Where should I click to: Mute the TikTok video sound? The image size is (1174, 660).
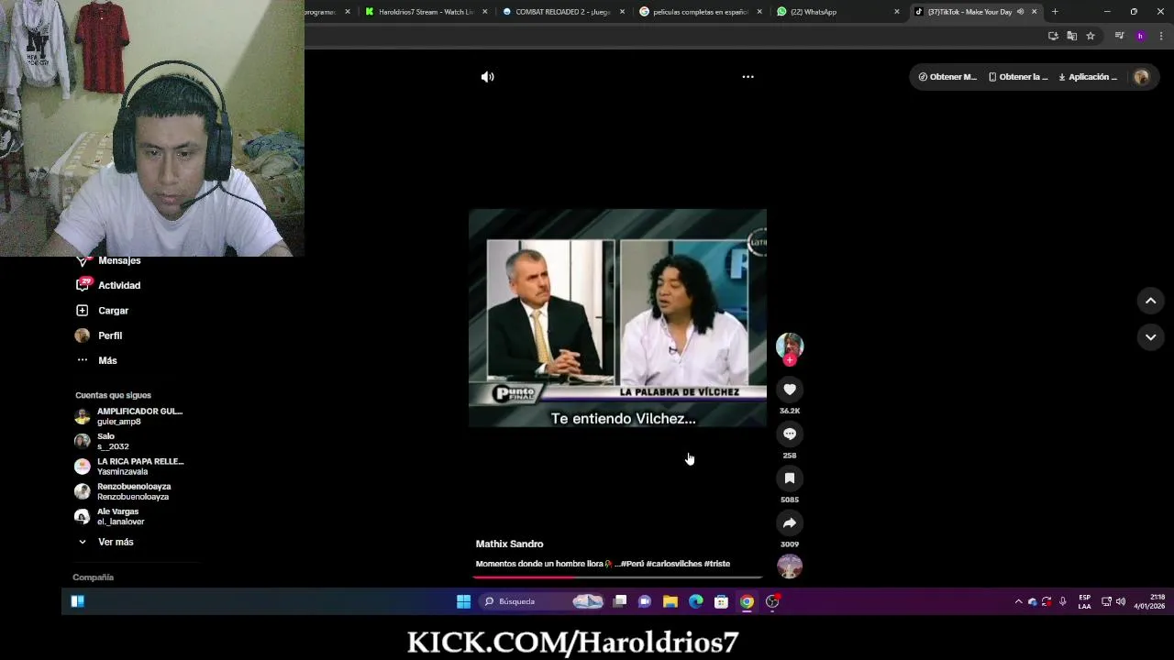[487, 77]
